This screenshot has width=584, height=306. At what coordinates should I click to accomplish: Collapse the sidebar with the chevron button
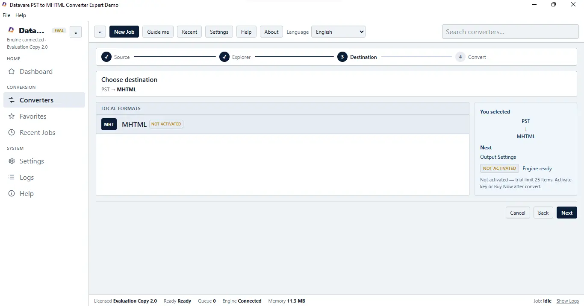pyautogui.click(x=76, y=32)
